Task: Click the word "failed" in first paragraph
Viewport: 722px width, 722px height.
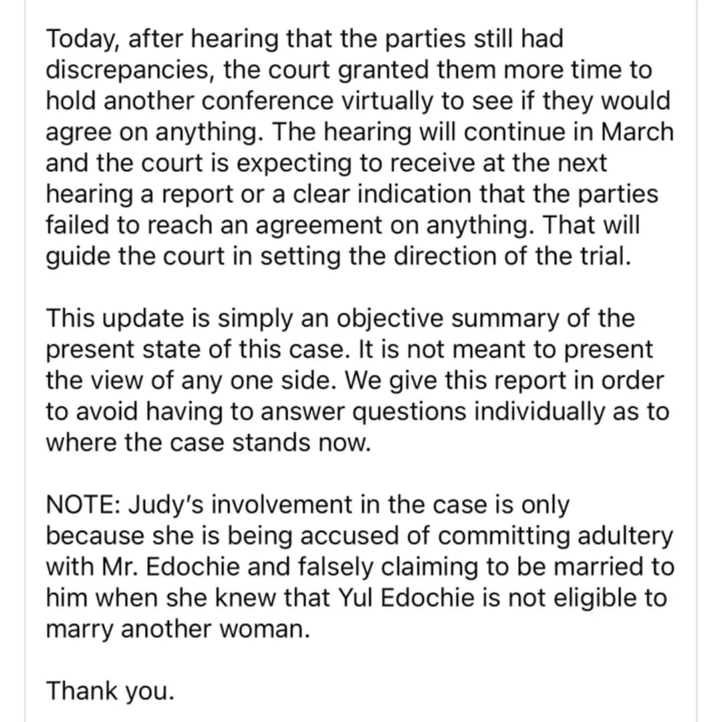Action: click(x=77, y=225)
